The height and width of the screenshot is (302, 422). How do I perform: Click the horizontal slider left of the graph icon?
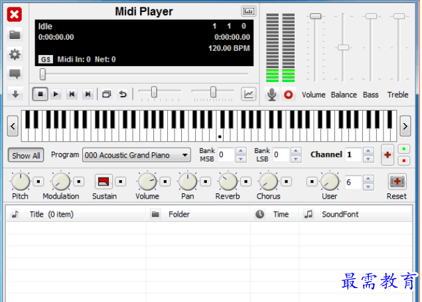click(x=213, y=92)
